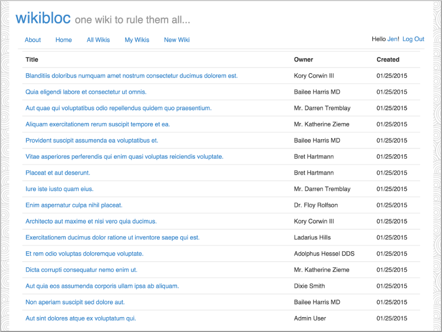442x332 pixels.
Task: Open All Wikis in navigation
Action: pos(98,40)
